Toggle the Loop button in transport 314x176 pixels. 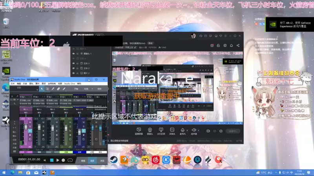click(x=70, y=160)
